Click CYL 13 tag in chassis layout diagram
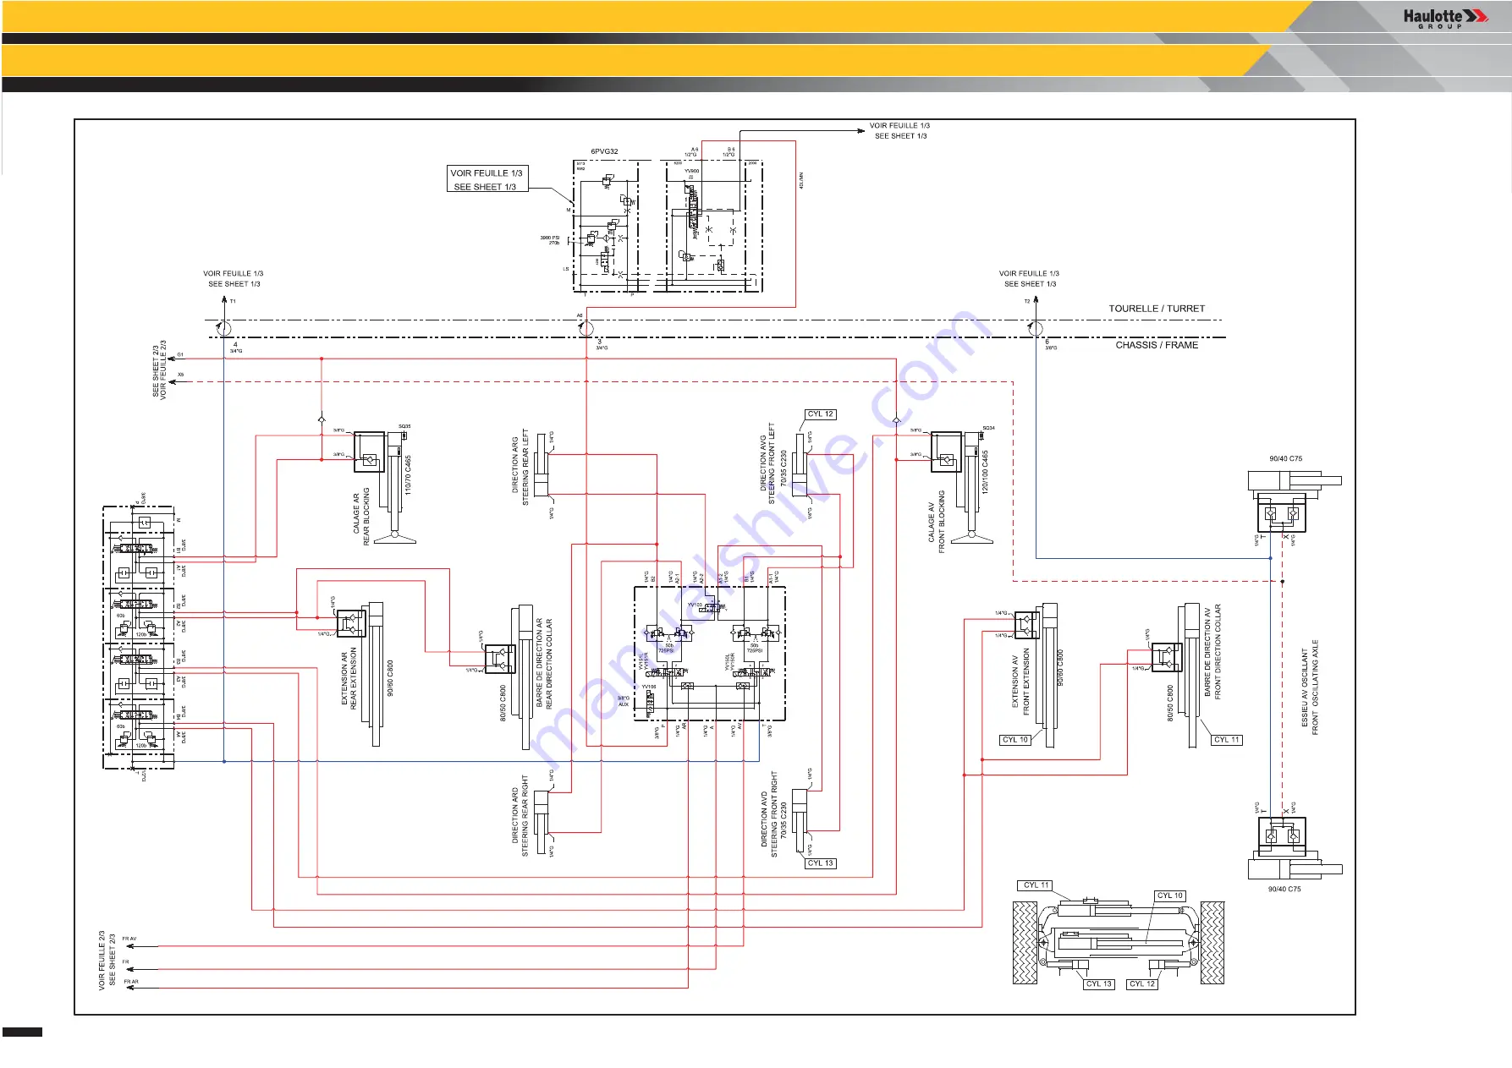The height and width of the screenshot is (1068, 1512). [x=1099, y=984]
